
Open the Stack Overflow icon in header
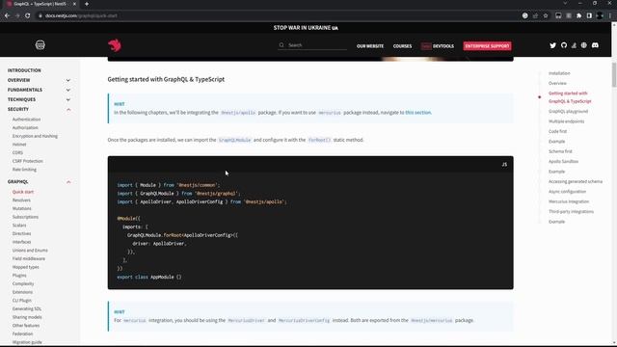[x=574, y=45]
